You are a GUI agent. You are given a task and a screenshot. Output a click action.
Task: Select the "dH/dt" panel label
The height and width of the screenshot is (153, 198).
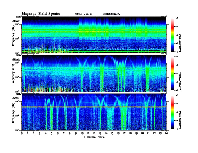16,21
